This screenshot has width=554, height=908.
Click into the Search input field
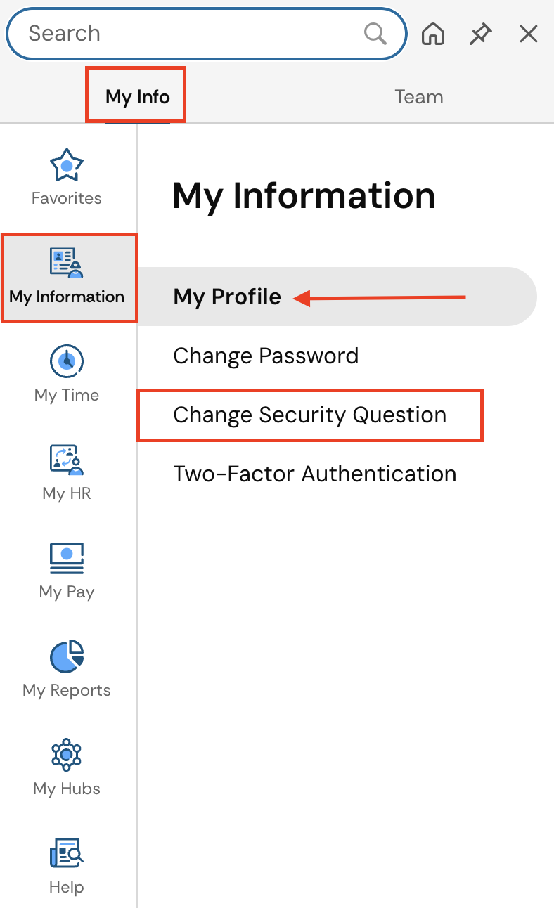190,33
